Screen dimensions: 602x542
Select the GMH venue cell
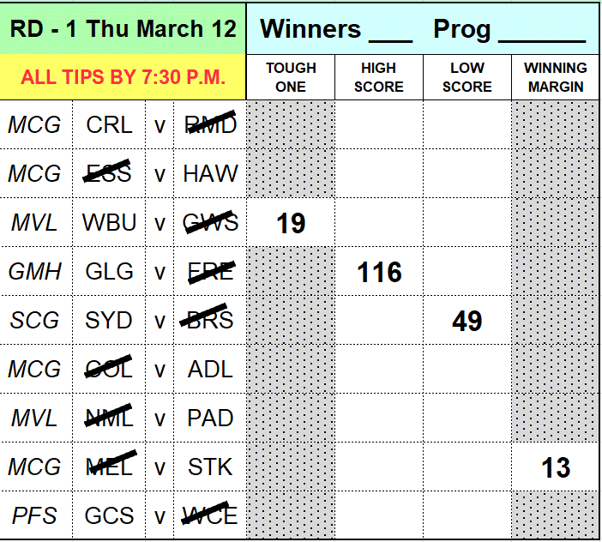point(35,272)
